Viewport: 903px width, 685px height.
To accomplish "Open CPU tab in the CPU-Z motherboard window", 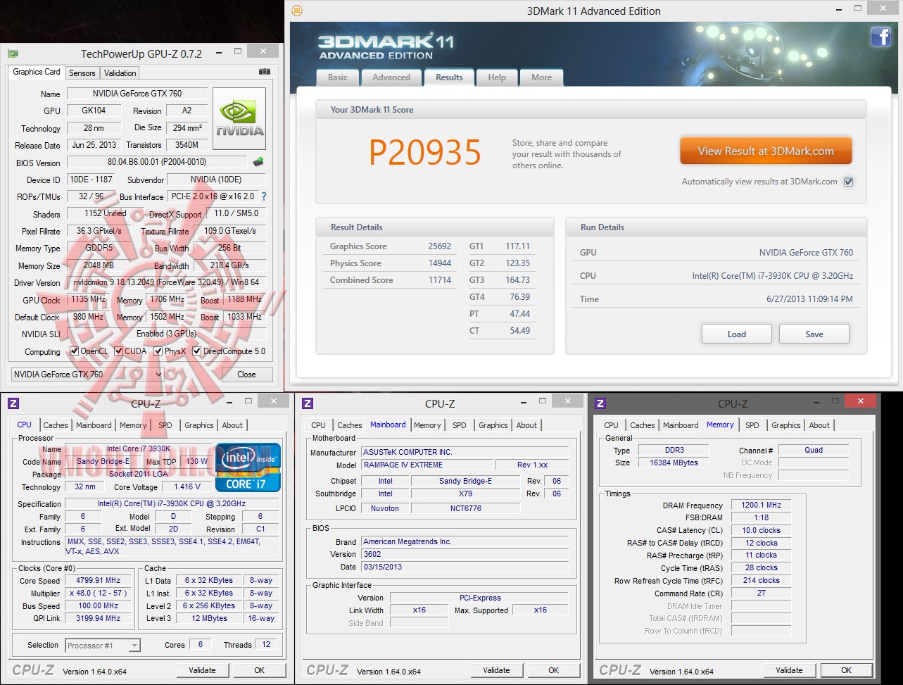I will (x=319, y=425).
